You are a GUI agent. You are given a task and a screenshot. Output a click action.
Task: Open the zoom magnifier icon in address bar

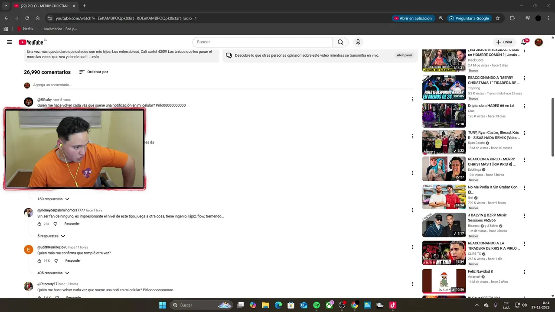point(441,18)
